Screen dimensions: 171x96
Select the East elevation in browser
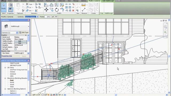tap(12, 80)
